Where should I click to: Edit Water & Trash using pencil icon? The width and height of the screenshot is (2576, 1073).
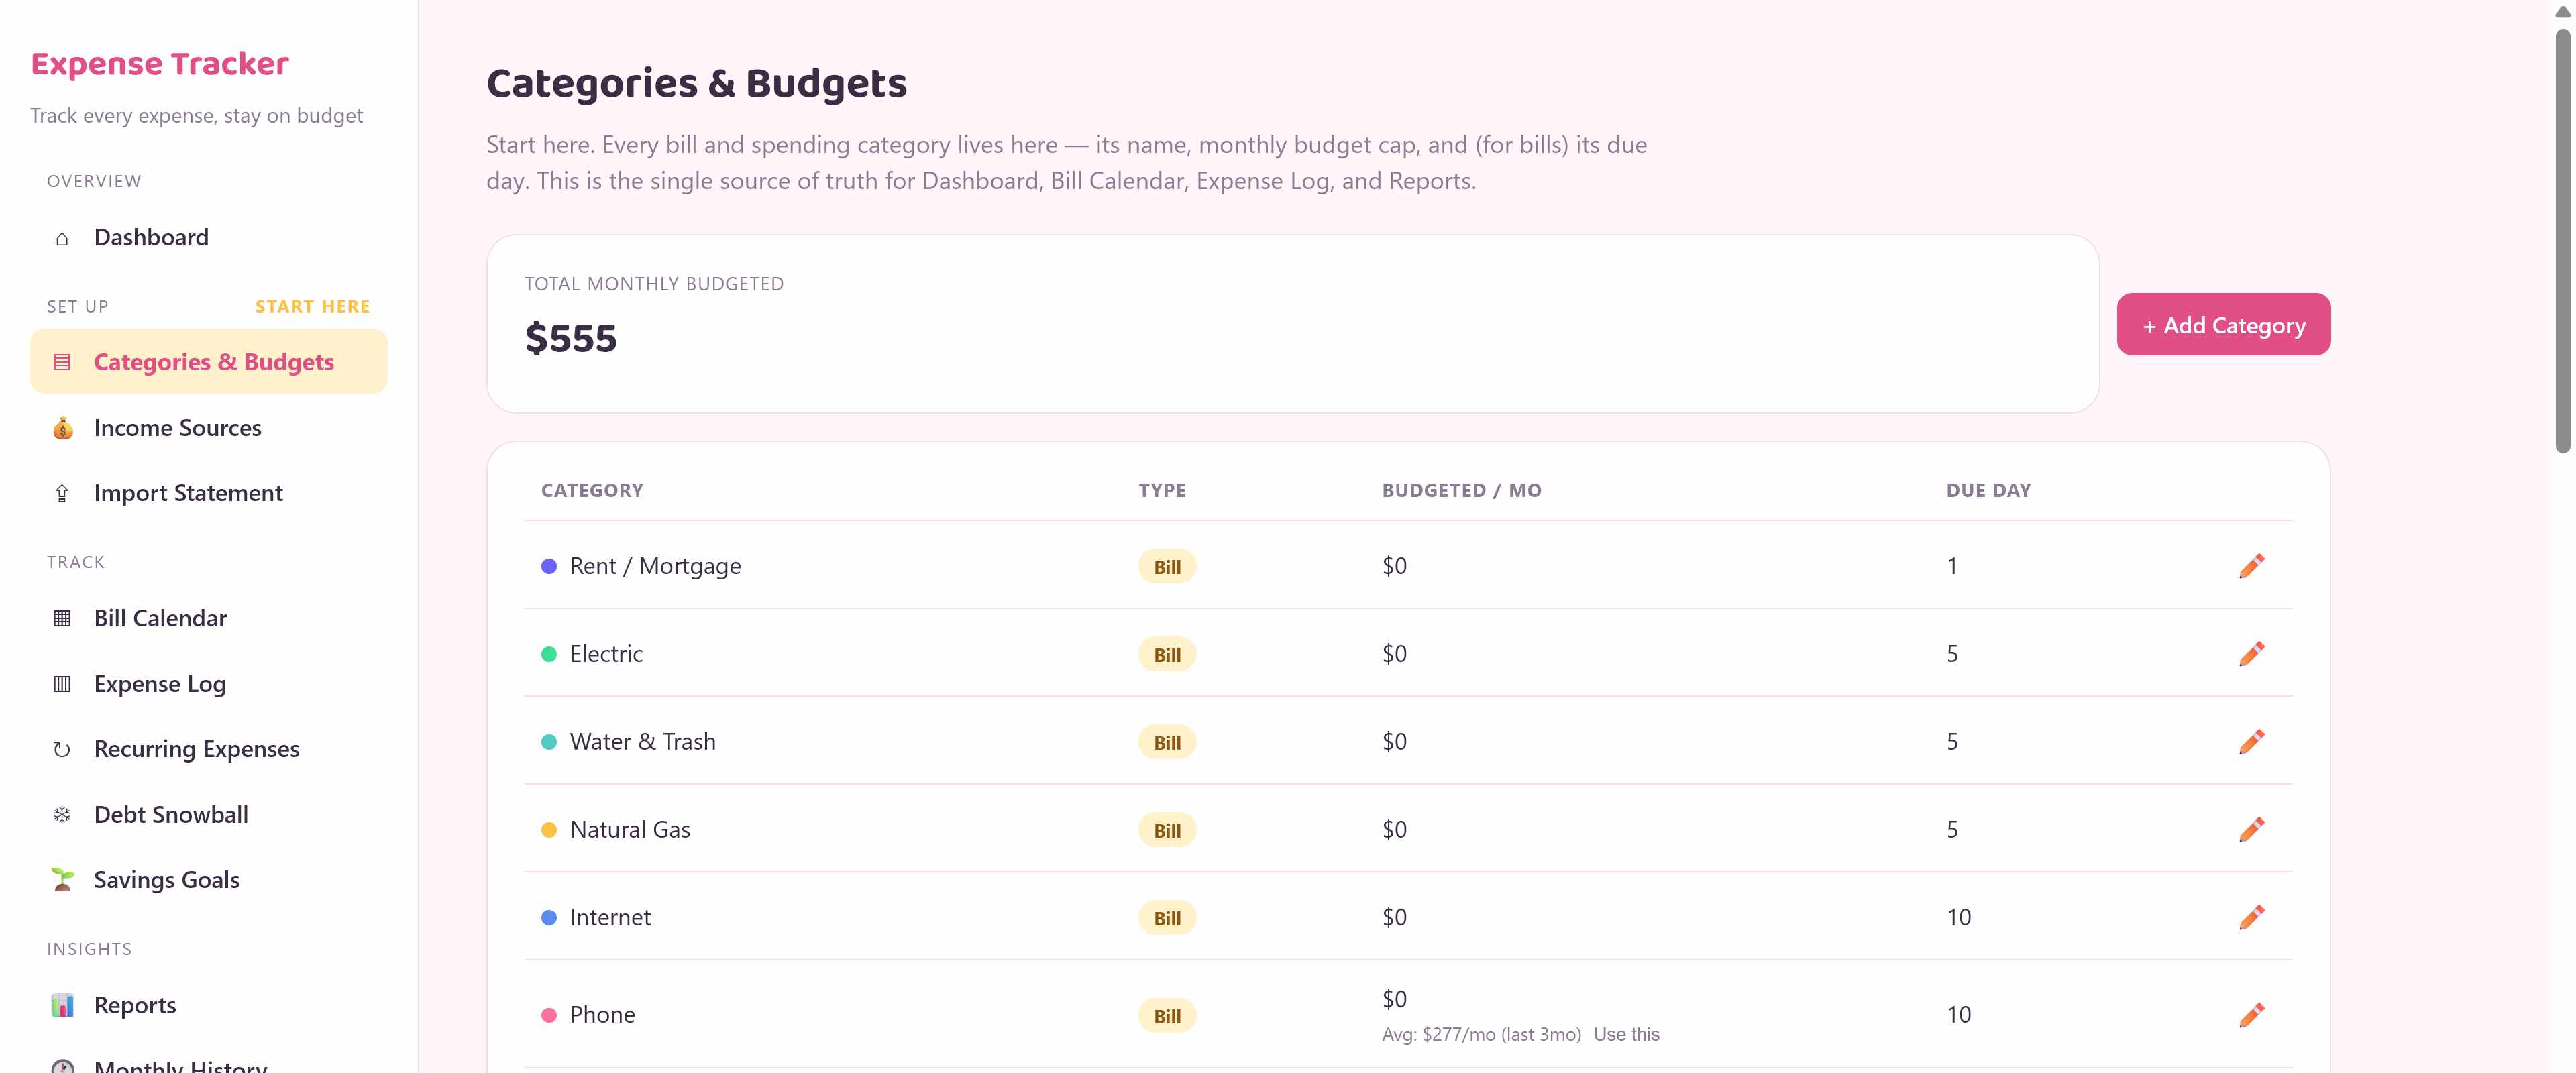[2251, 742]
